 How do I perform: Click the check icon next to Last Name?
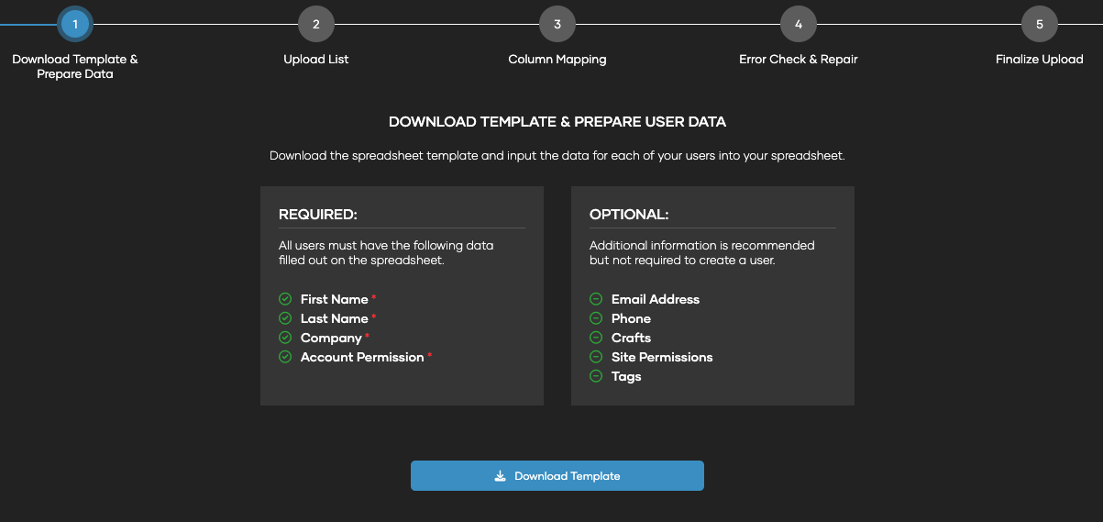point(285,318)
